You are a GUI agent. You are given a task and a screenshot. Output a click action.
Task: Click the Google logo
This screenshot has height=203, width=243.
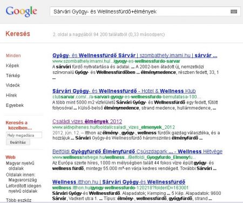coord(21,11)
